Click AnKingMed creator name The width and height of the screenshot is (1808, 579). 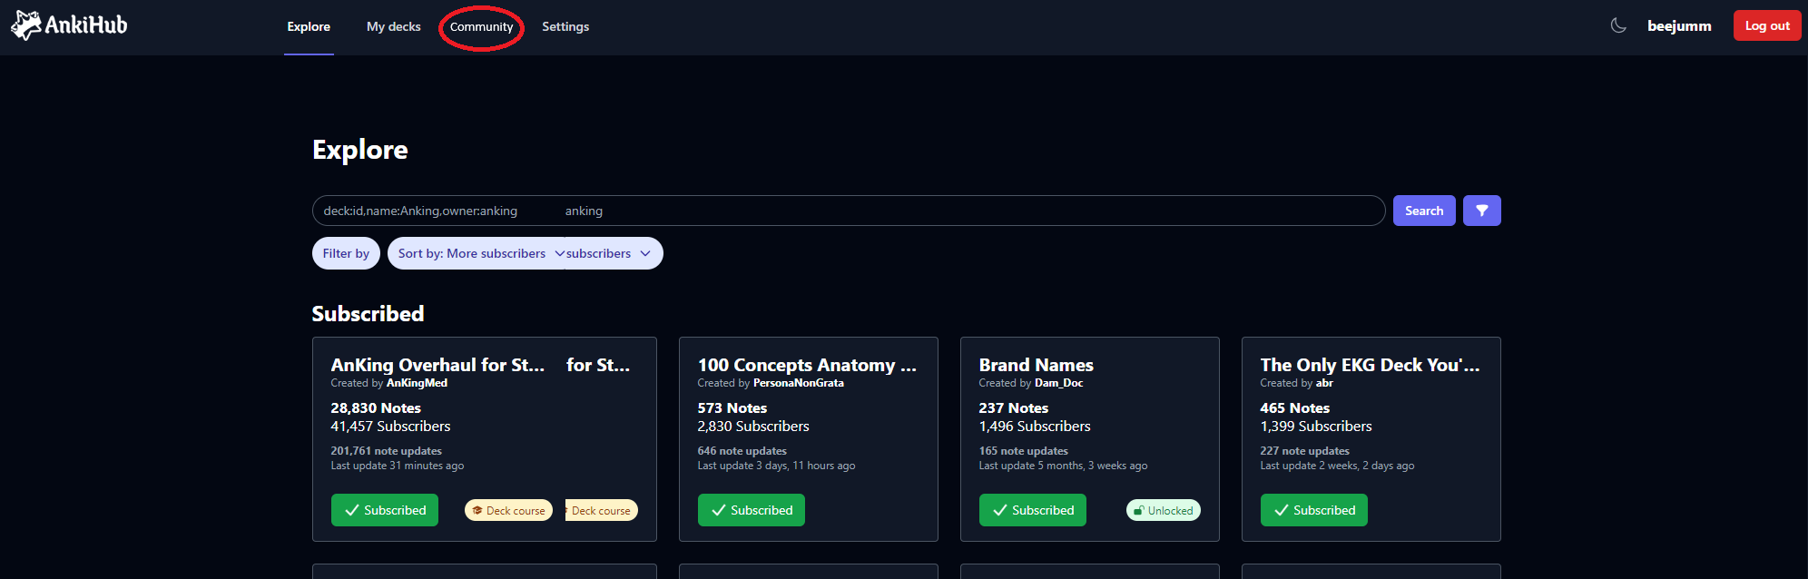[417, 383]
